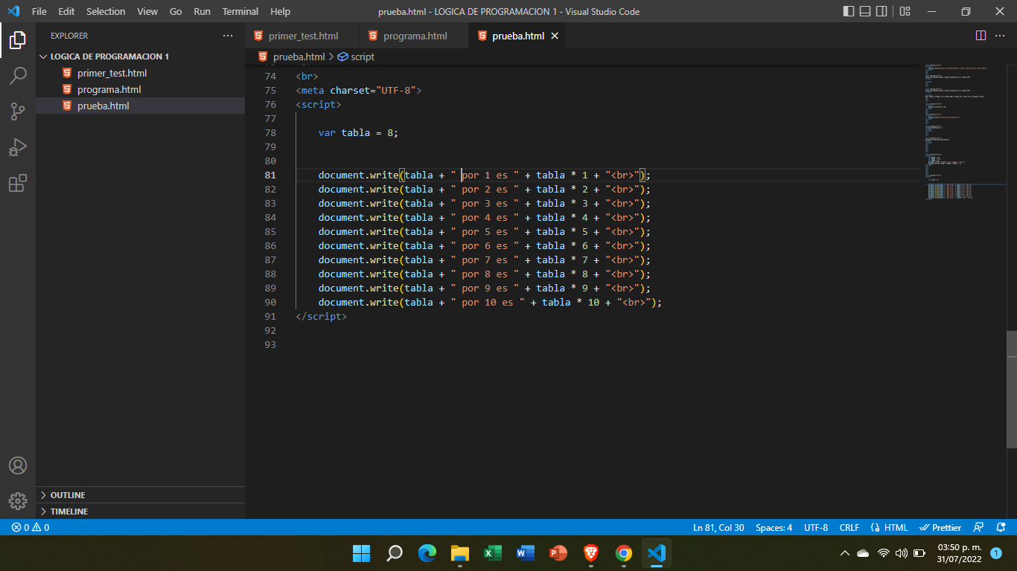
Task: Open Explorer Views and More Actions ellipsis
Action: [x=228, y=36]
